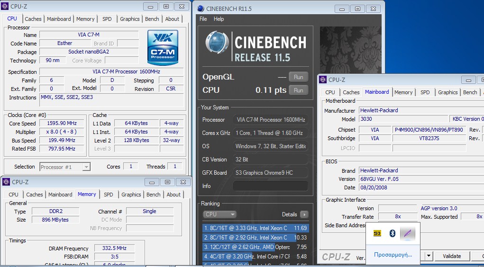484x267 pixels.
Task: Click the BIOS Version 68VGU Ver. F.05
Action: [x=421, y=179]
